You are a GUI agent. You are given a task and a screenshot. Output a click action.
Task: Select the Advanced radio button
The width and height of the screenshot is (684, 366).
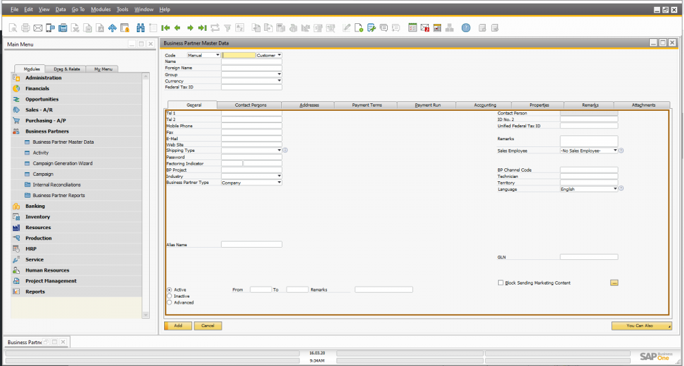point(169,302)
